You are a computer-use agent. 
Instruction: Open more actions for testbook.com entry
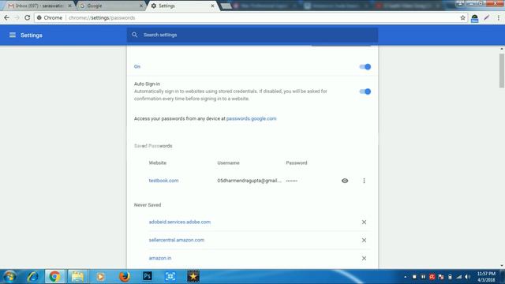click(364, 181)
